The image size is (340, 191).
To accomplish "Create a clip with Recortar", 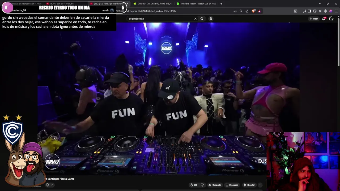I will coord(249,185).
